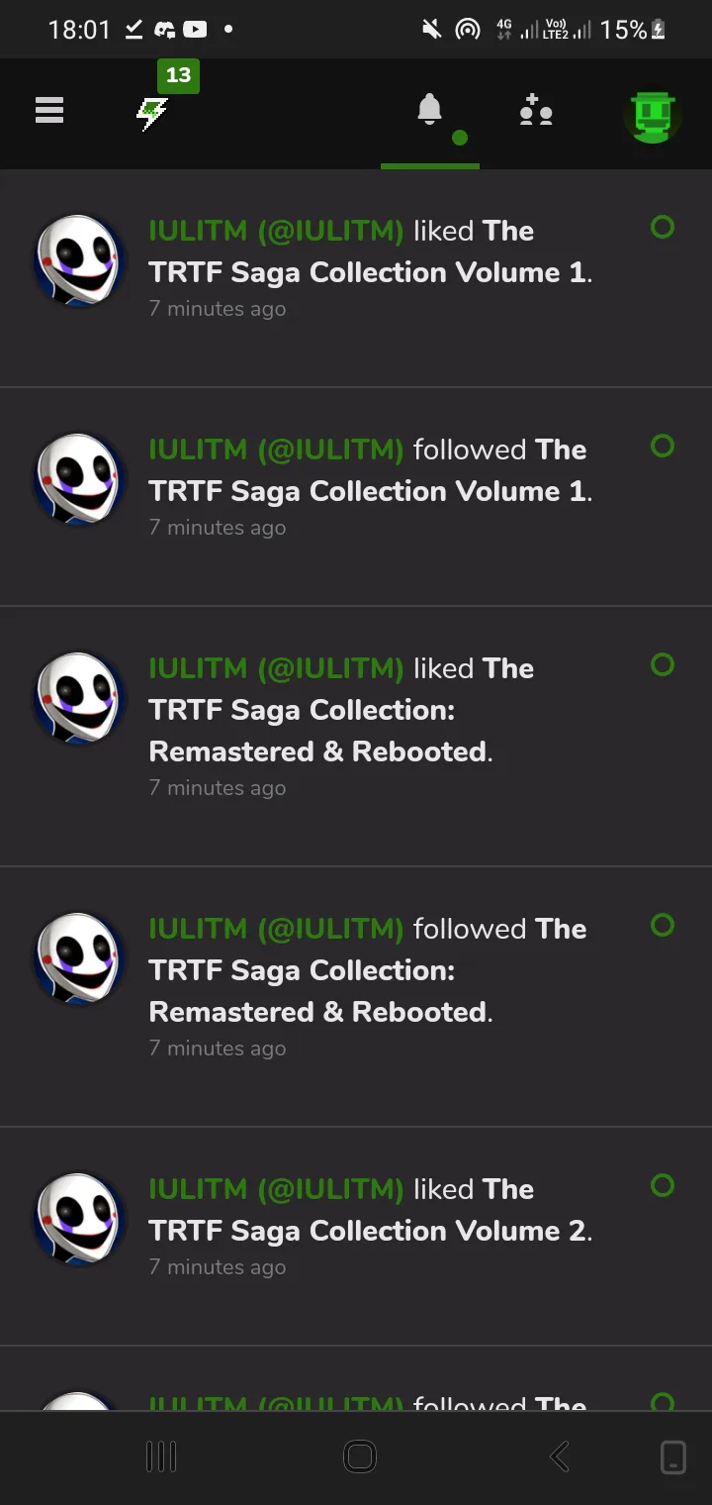Open the green robot profile avatar
This screenshot has width=712, height=1505.
point(653,117)
